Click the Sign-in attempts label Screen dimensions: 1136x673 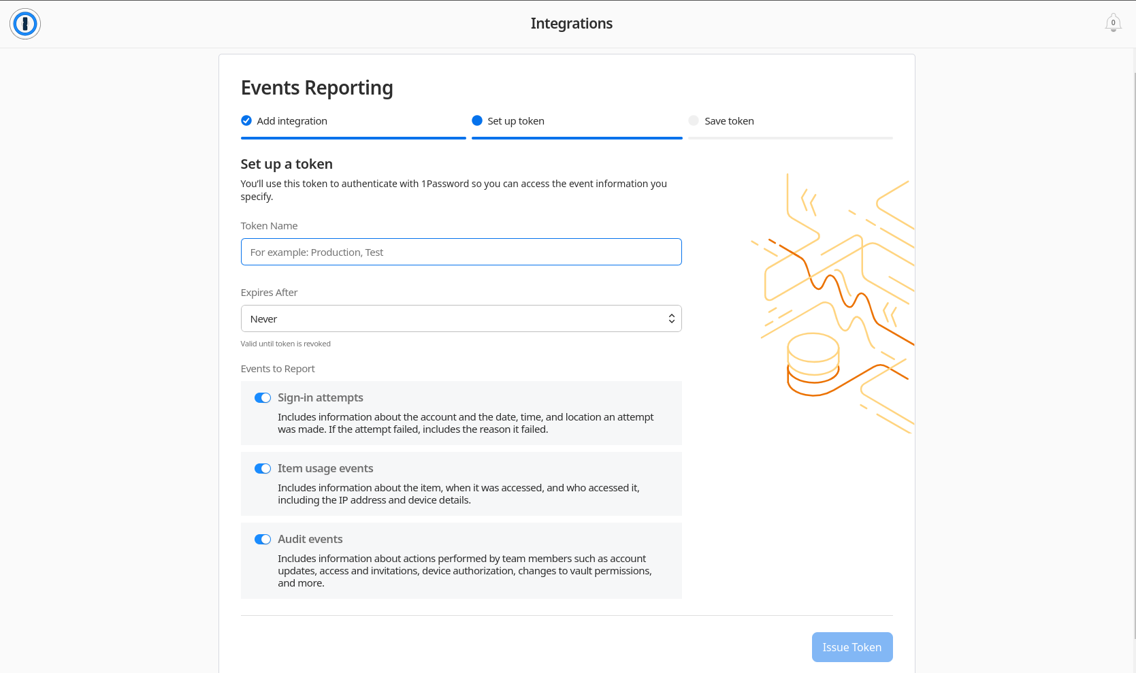(x=320, y=398)
